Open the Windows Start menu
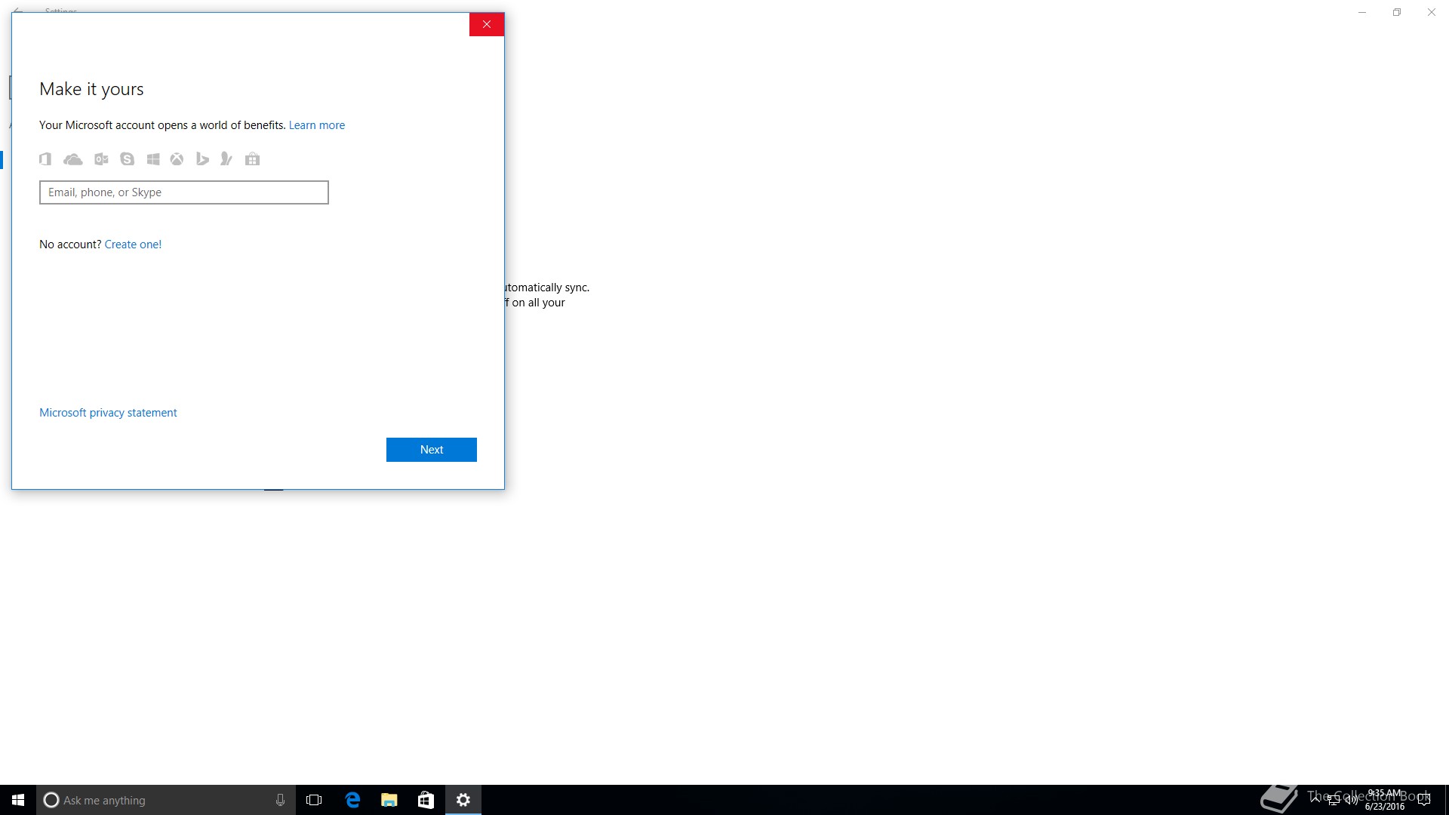 (18, 800)
